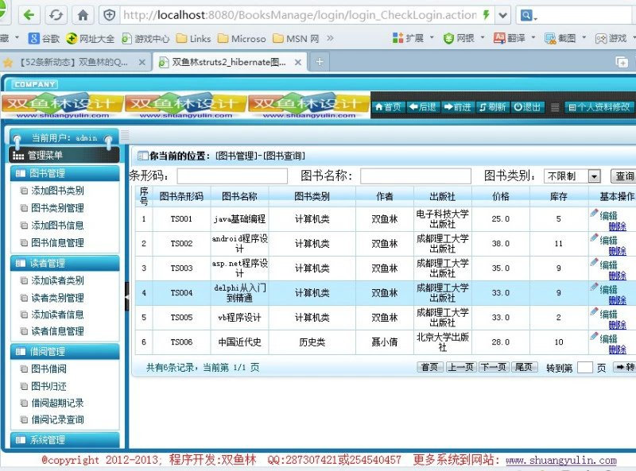Open the 网银 online banking menu
Screen dimensions: 636x471
[463, 38]
